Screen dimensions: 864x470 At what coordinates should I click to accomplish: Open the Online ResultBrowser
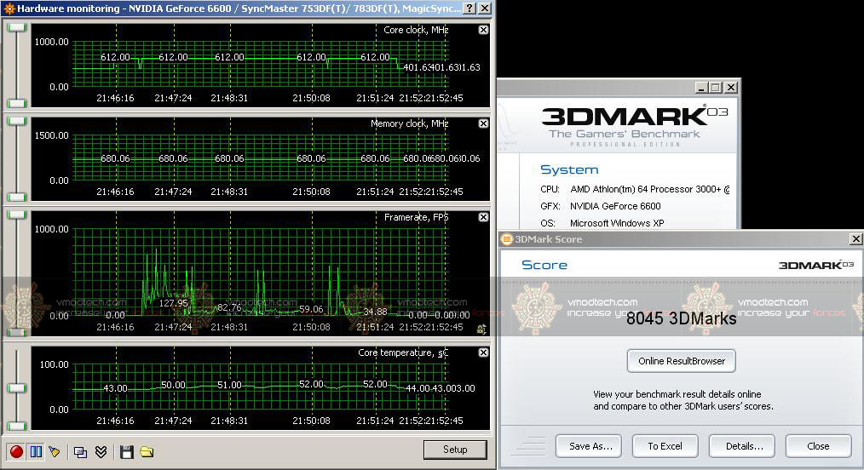tap(682, 361)
